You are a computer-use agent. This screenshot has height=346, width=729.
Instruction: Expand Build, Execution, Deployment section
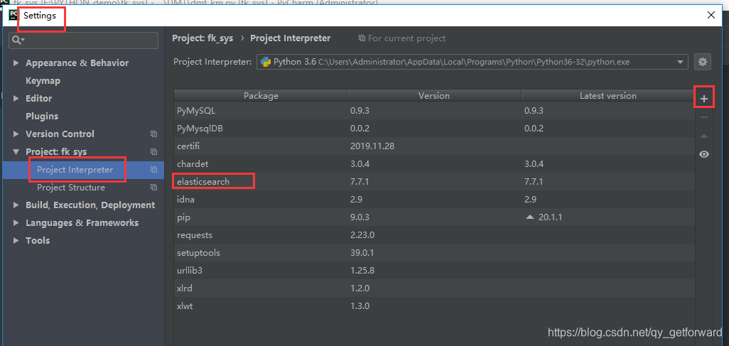(16, 205)
